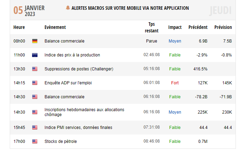Viewport: 239px width, 153px height.
Task: Click the US flag beside Inscriptions hebdomadaires
Action: point(35,112)
